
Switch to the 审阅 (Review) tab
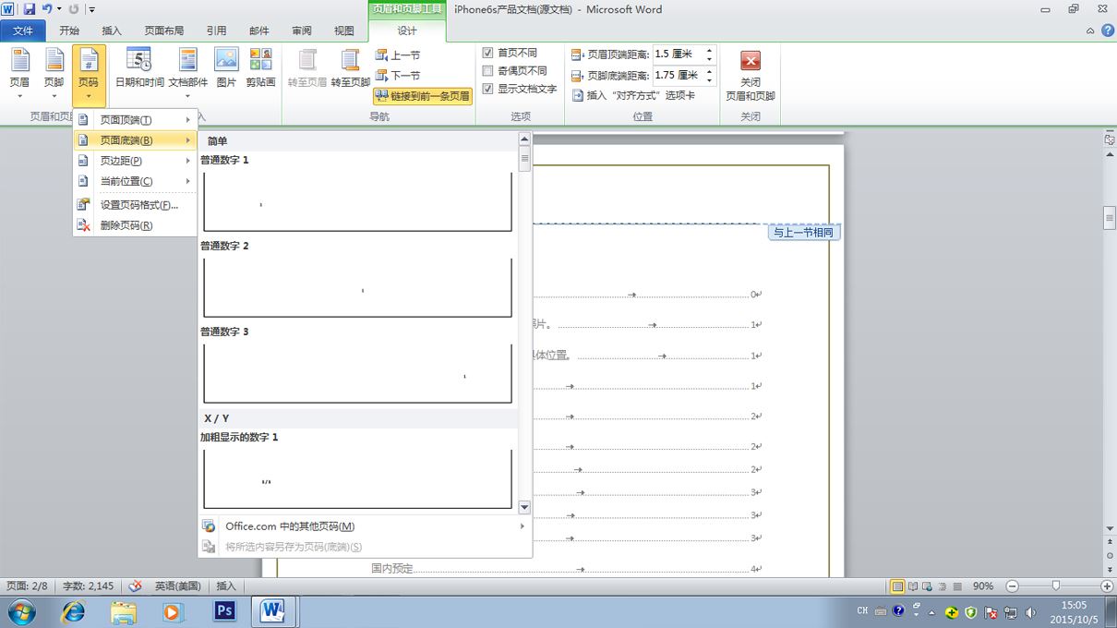tap(302, 30)
